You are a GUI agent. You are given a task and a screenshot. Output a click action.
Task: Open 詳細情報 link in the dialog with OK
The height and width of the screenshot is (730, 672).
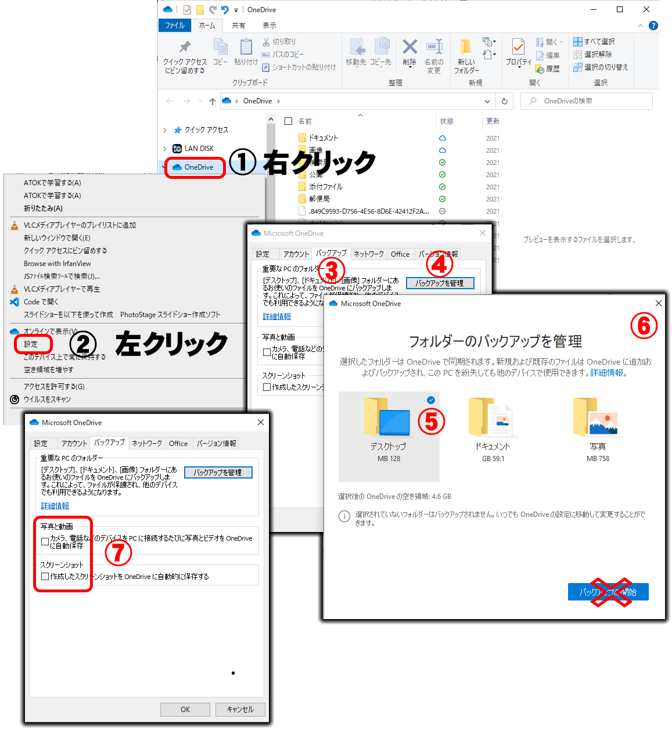pyautogui.click(x=55, y=506)
